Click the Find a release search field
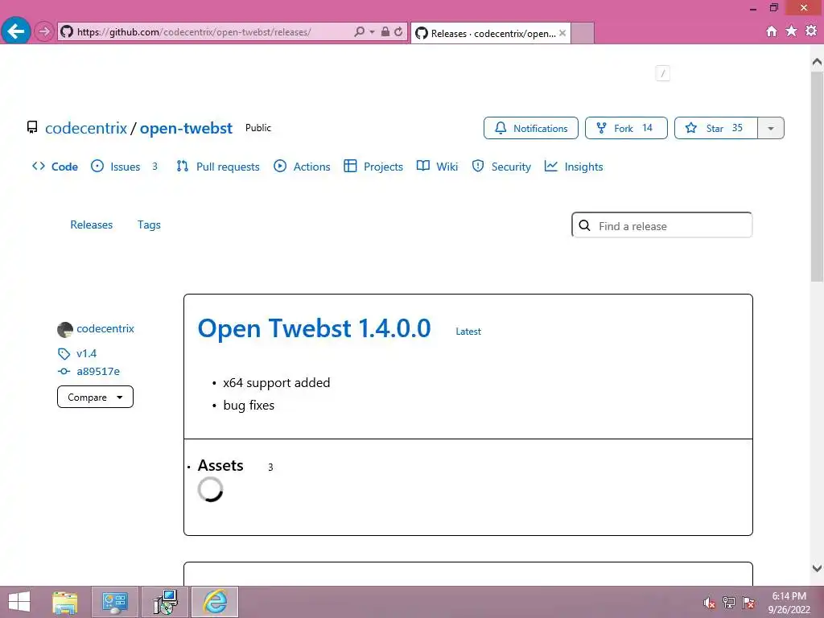 tap(662, 225)
